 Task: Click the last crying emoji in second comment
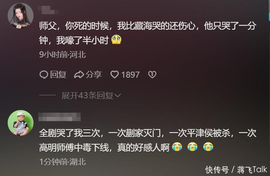point(208,147)
